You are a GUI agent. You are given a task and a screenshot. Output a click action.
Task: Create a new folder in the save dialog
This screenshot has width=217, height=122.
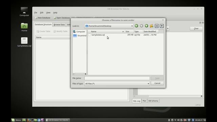tap(152, 26)
